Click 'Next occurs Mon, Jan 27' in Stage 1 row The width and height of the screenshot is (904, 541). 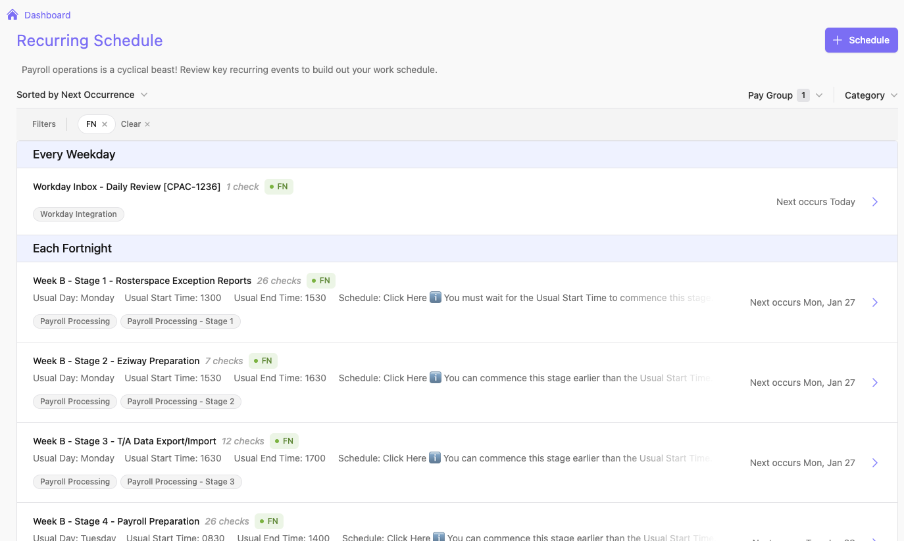point(803,302)
